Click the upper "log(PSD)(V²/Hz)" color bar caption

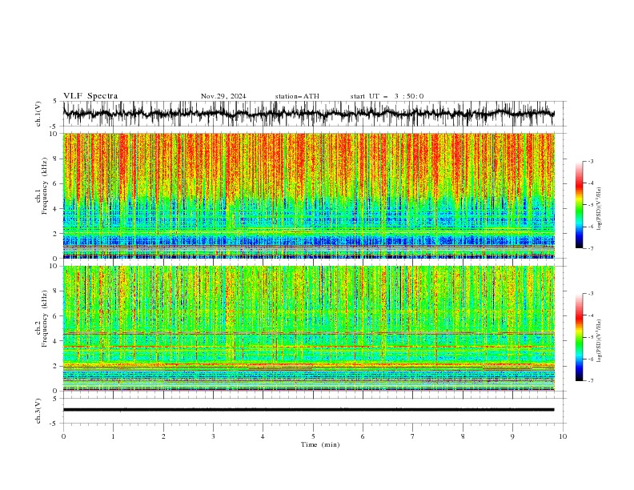pyautogui.click(x=599, y=209)
